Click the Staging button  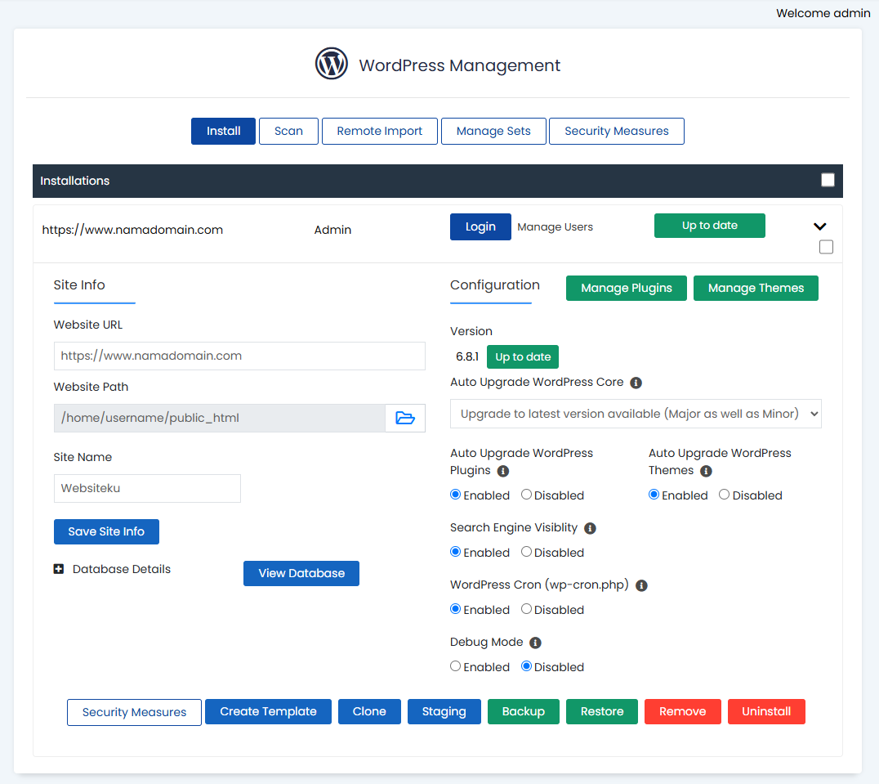click(x=444, y=712)
